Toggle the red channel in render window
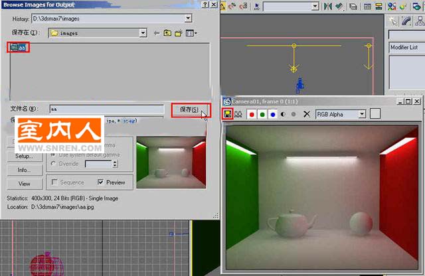The width and height of the screenshot is (425, 276). tap(252, 114)
